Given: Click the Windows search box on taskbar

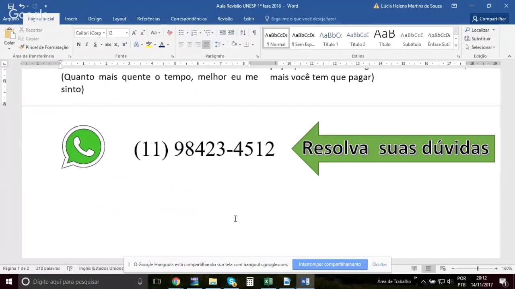Looking at the screenshot, I should (x=82, y=281).
